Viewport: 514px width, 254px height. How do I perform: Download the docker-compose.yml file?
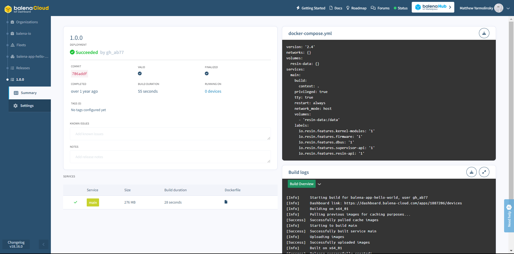[x=484, y=33]
